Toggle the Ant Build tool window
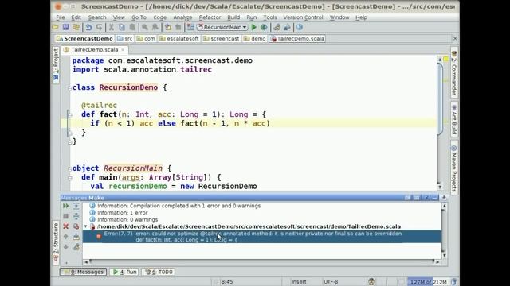 [x=454, y=120]
